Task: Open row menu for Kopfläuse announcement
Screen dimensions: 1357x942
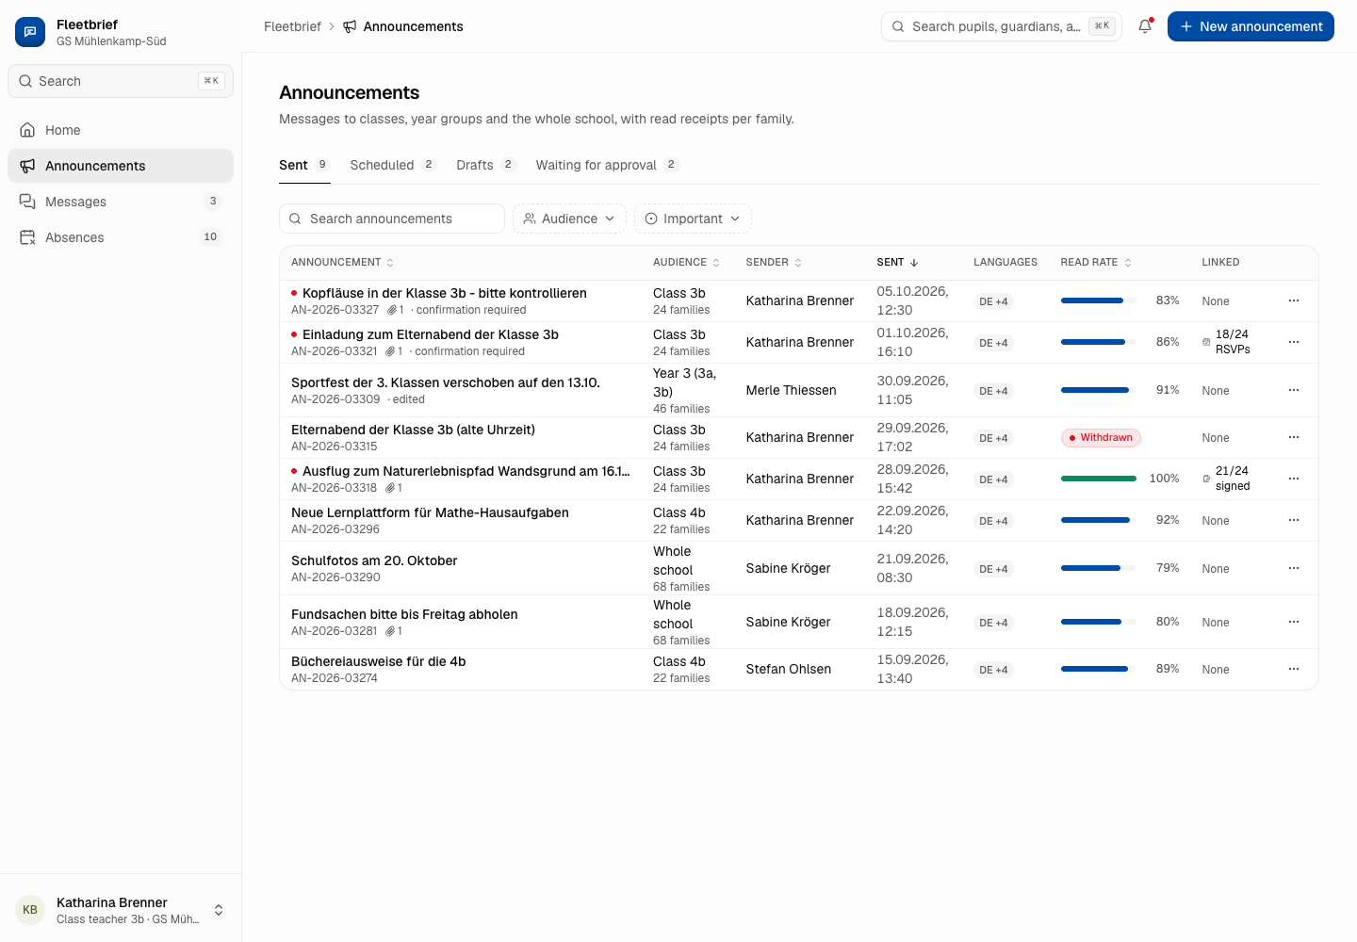Action: click(x=1294, y=300)
